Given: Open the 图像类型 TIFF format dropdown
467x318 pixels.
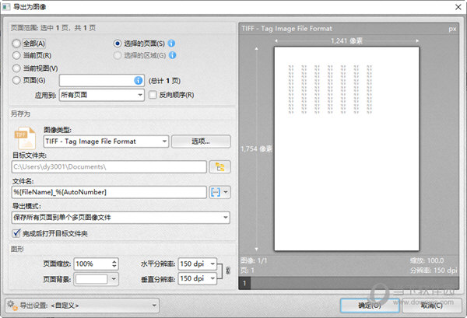Looking at the screenshot, I should 107,142.
